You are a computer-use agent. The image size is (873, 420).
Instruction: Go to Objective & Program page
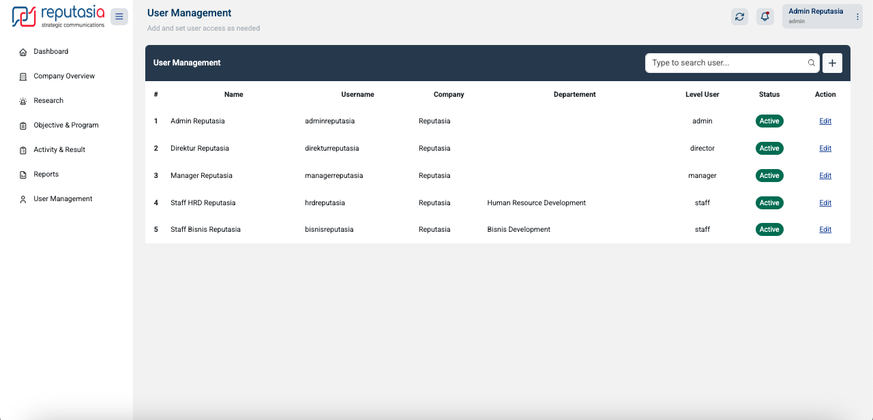click(x=66, y=125)
